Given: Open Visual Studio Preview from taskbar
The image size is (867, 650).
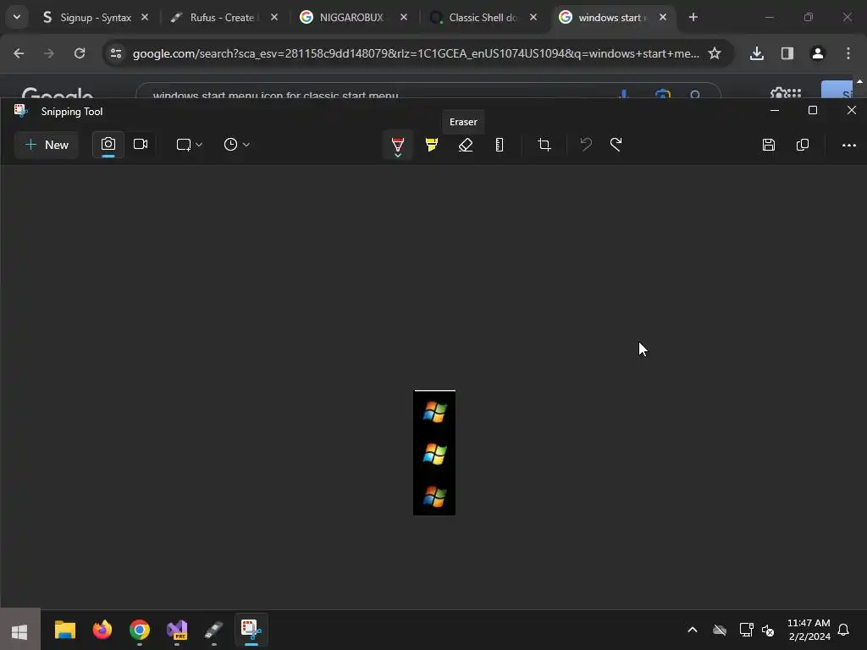Looking at the screenshot, I should 177,630.
